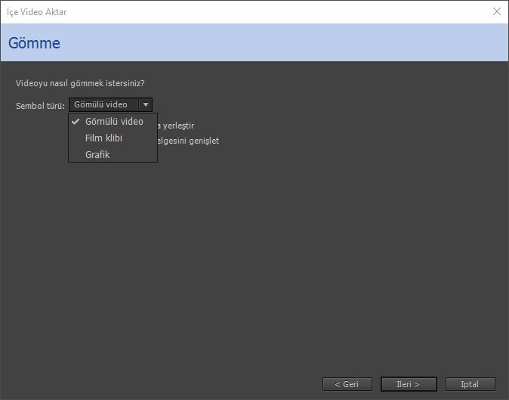Go back with the Geri button

[347, 384]
